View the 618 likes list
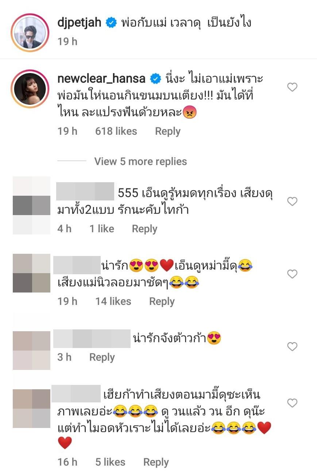Viewport: 317px width, 474px height. [116, 131]
